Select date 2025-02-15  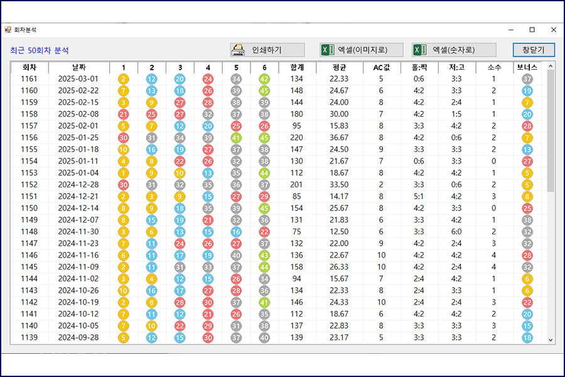click(x=78, y=102)
